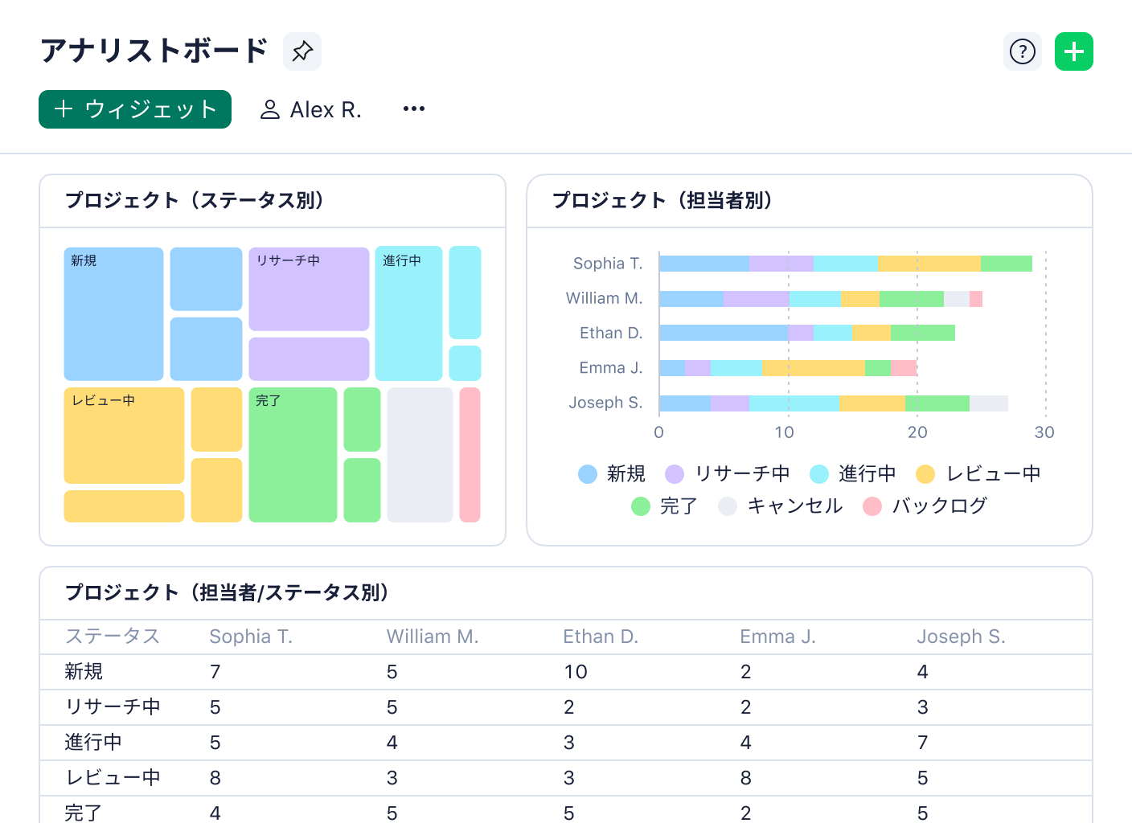Screen dimensions: 1132x823
Task: Select the large 新規 treemap tile
Action: coord(113,313)
